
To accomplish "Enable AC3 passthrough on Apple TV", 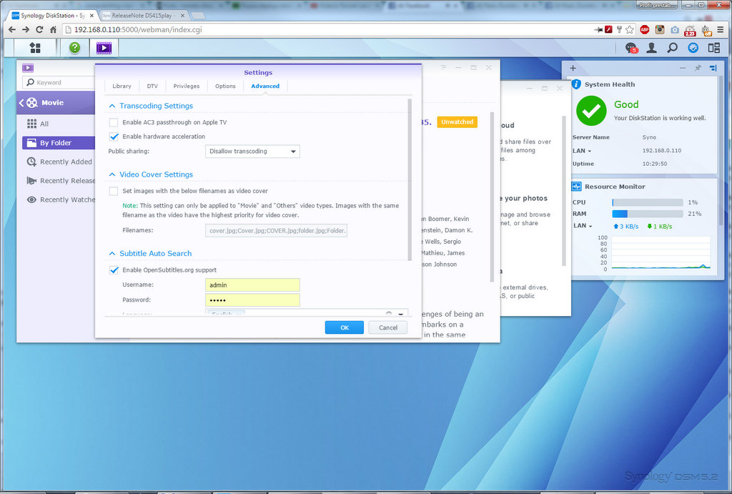I will coord(114,122).
